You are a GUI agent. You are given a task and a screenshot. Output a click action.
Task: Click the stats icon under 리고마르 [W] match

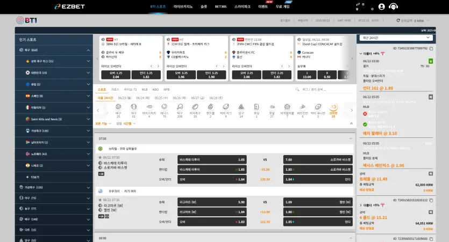107,216
